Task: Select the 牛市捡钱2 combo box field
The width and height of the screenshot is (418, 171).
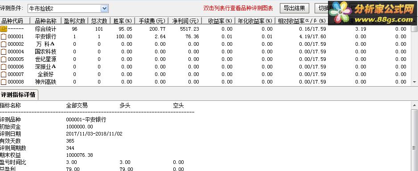Action: (x=68, y=8)
